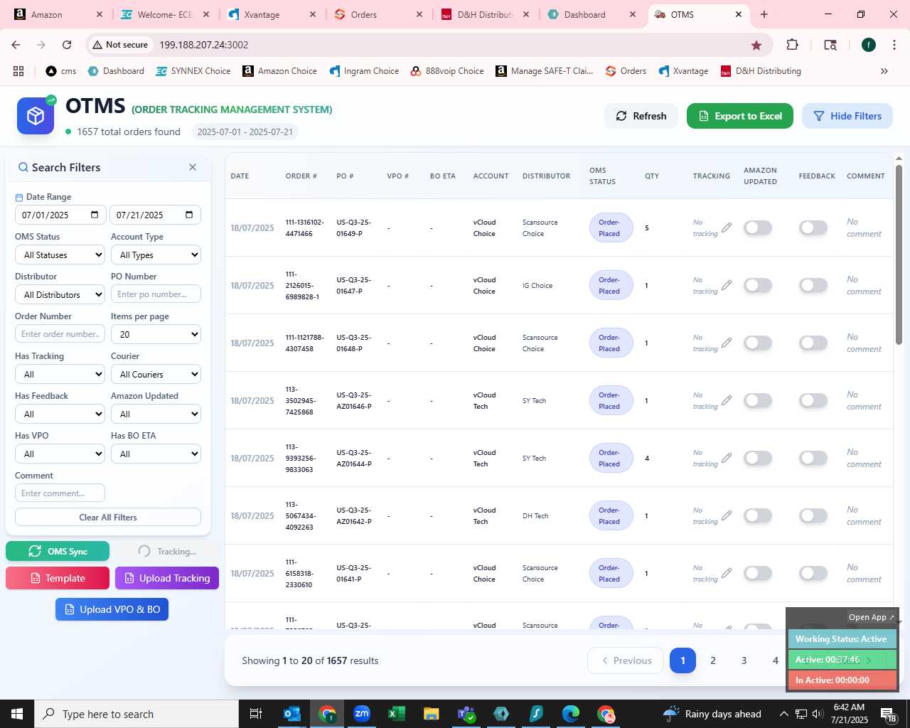Screen dimensions: 910x728
Task: Open the Windows Start menu
Action: 17,714
